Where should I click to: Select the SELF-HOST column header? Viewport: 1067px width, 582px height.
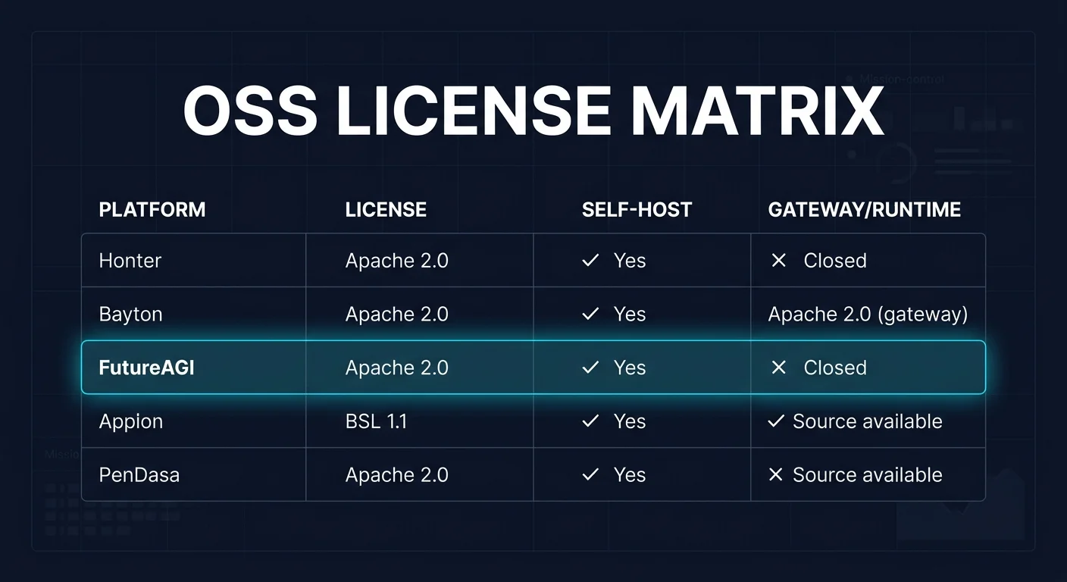tap(637, 210)
